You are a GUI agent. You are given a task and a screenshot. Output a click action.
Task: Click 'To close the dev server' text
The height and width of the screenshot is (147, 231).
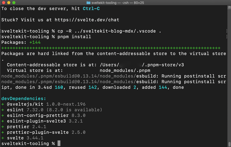35,9
